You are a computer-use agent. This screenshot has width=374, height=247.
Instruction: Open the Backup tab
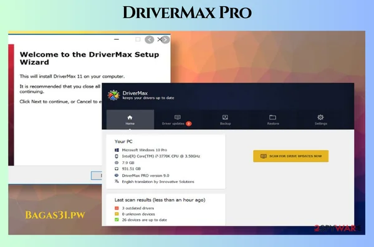coord(225,119)
